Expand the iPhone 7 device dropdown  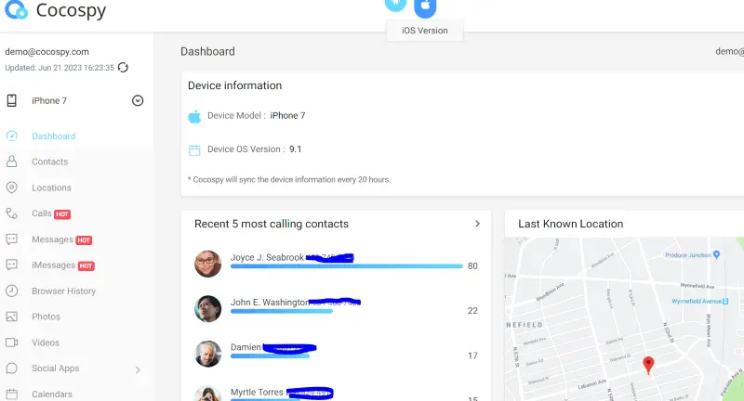[138, 100]
